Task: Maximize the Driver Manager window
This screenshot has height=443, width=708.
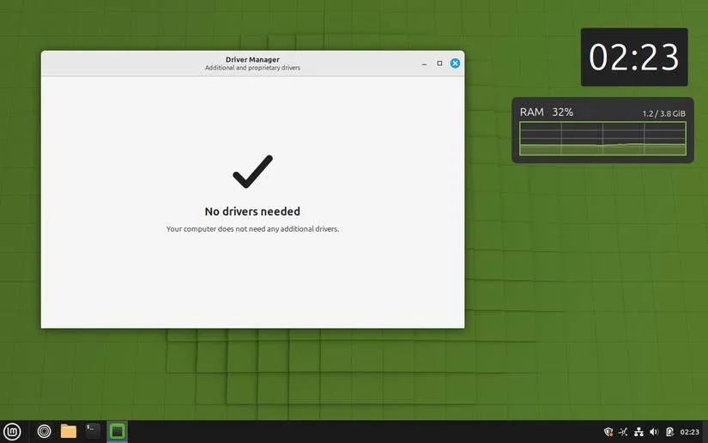Action: [439, 64]
